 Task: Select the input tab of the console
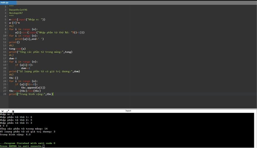[128, 111]
